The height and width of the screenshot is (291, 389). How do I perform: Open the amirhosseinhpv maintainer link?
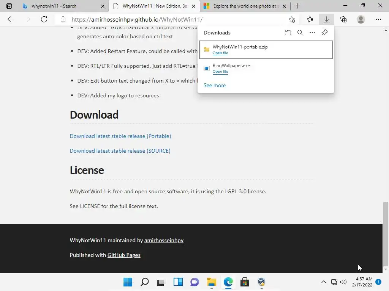click(164, 240)
